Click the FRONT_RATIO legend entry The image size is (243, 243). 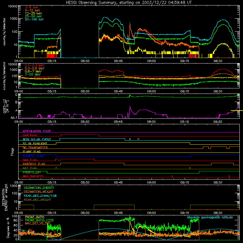pos(34,217)
